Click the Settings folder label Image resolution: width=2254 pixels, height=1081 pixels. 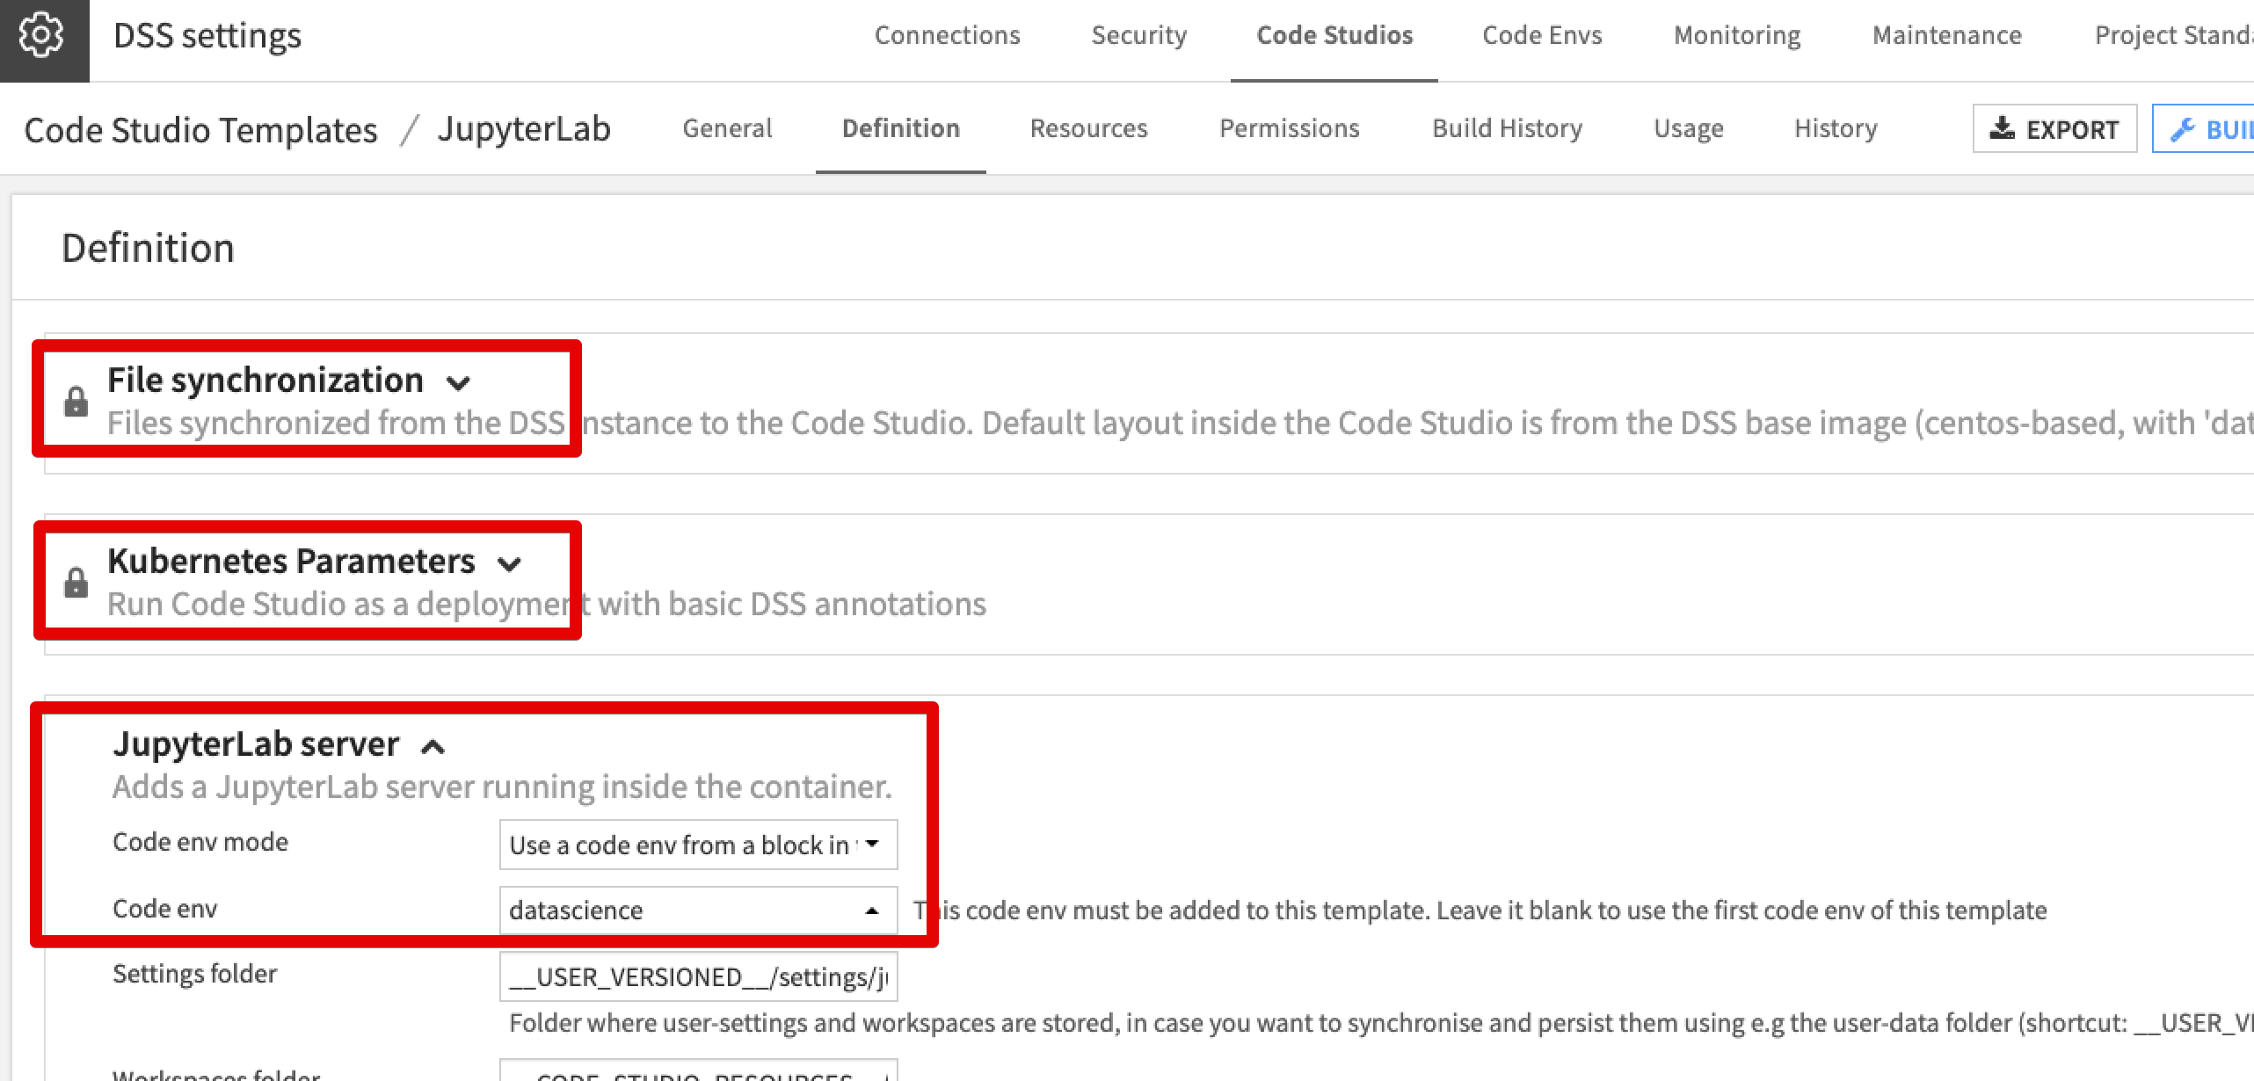(194, 974)
